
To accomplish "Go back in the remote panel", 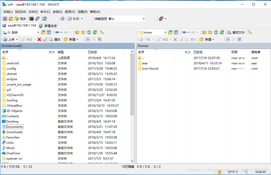I will [184, 32].
